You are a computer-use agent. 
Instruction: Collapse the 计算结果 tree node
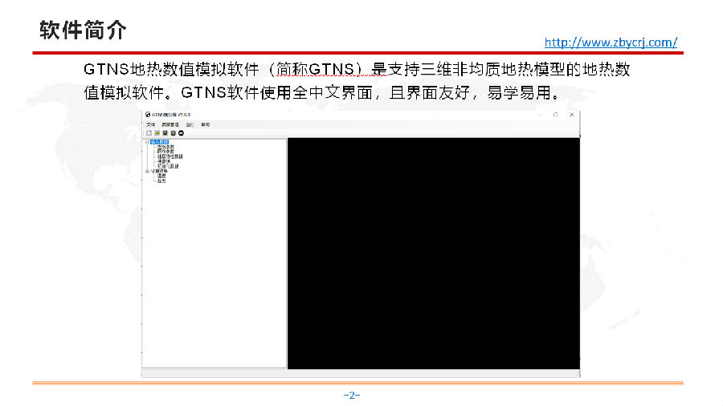(147, 171)
